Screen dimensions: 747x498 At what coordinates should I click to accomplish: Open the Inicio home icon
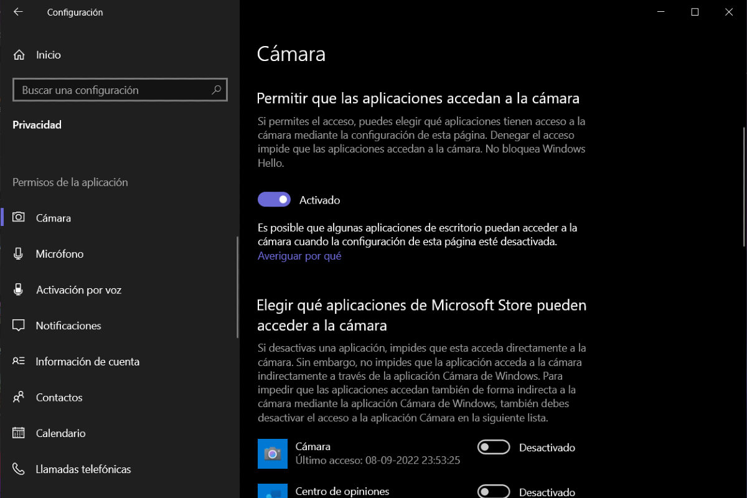pyautogui.click(x=19, y=55)
